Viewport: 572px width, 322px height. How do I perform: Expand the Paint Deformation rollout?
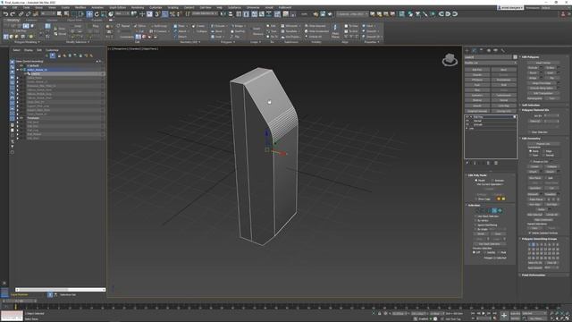[x=534, y=275]
